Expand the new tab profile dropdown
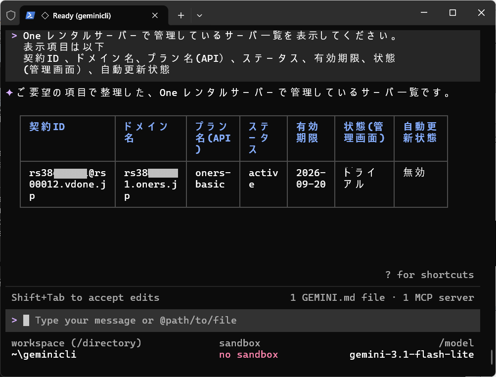 tap(199, 15)
